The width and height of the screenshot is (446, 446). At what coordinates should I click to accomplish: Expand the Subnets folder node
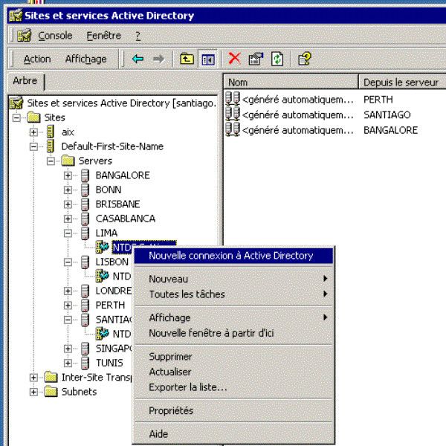33,392
